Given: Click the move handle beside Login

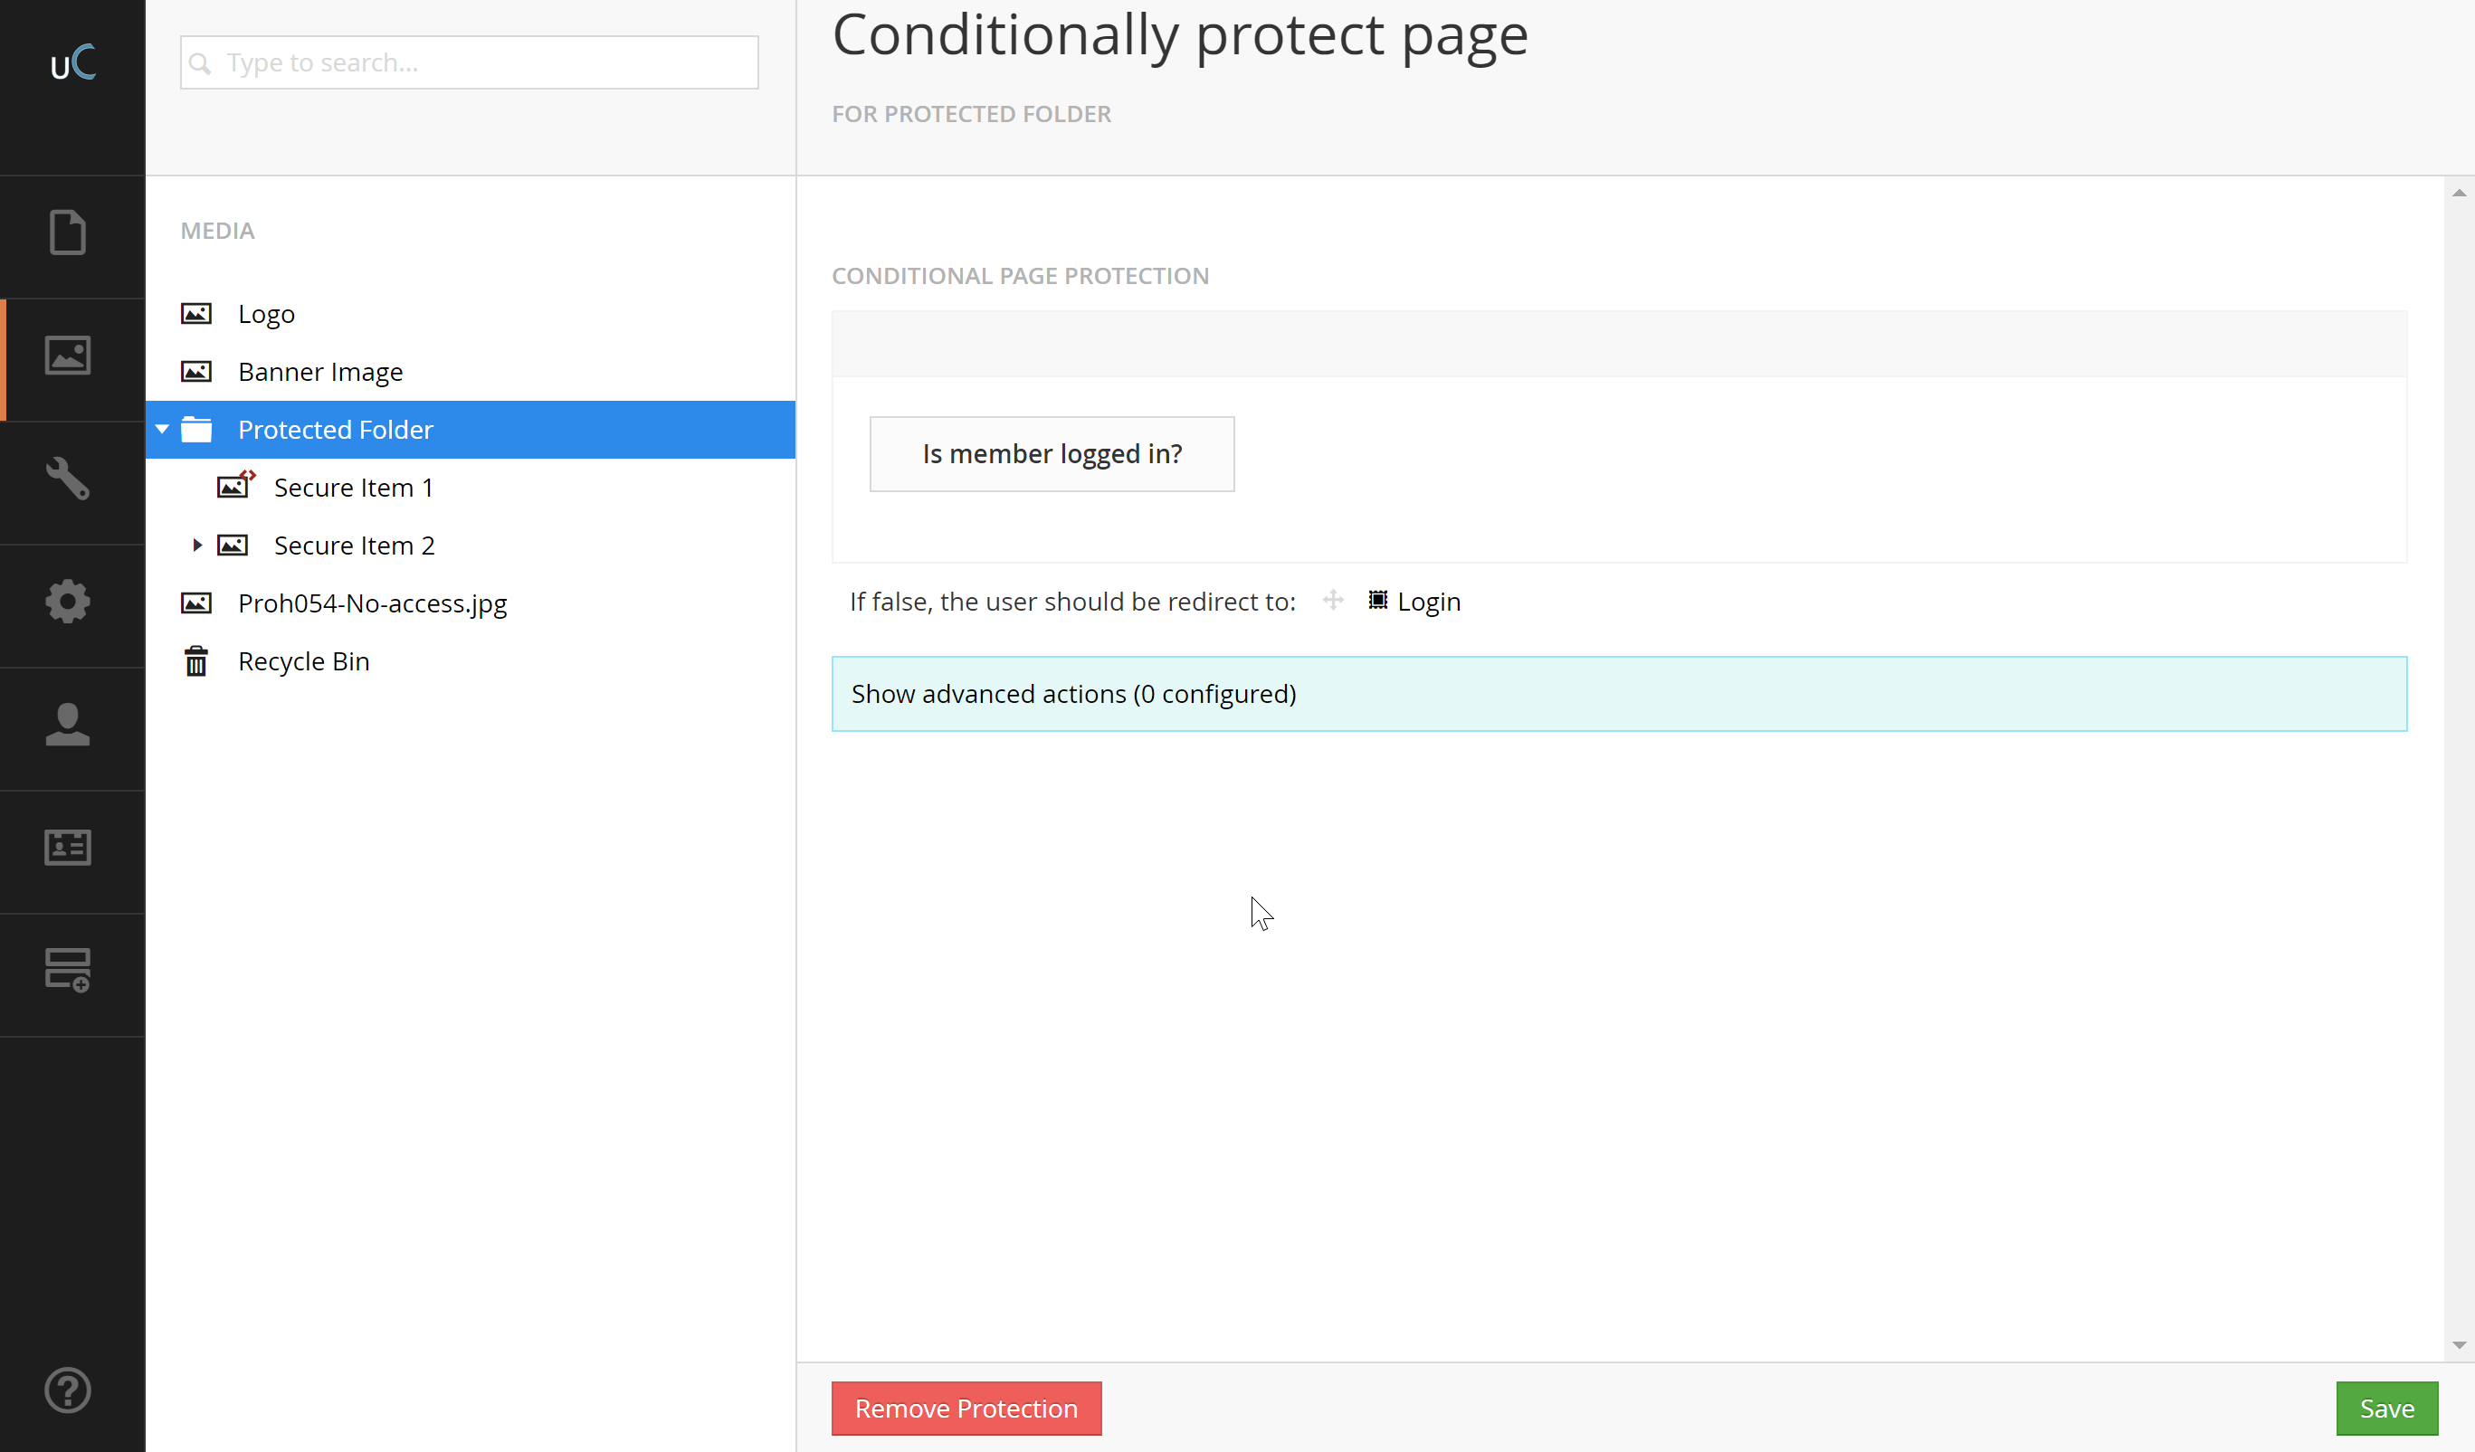Looking at the screenshot, I should (1333, 600).
